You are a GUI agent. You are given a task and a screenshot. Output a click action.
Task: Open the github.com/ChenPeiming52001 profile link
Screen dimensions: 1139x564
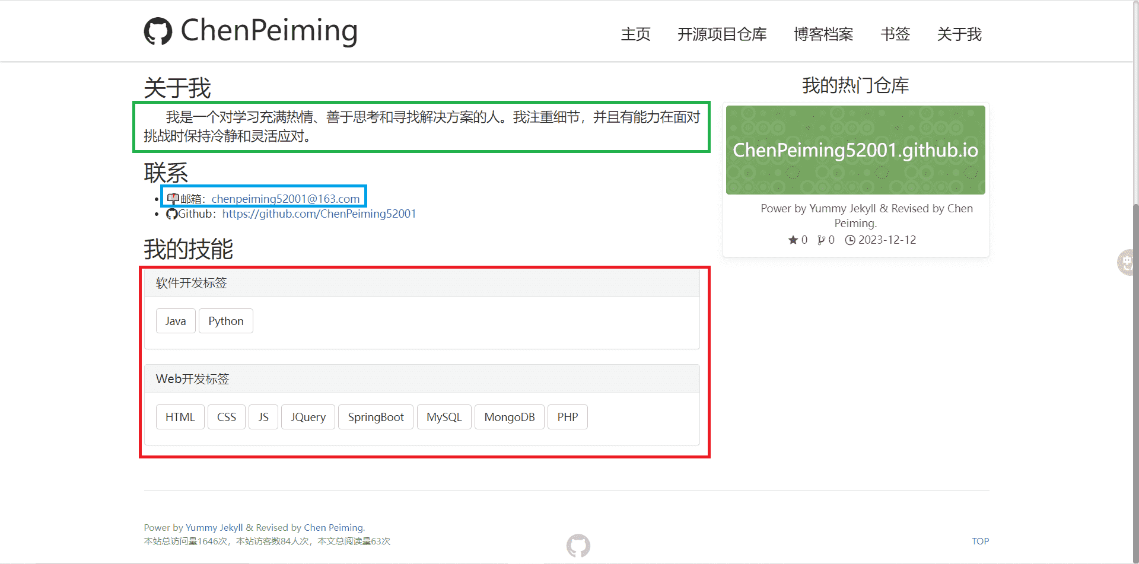click(x=319, y=214)
